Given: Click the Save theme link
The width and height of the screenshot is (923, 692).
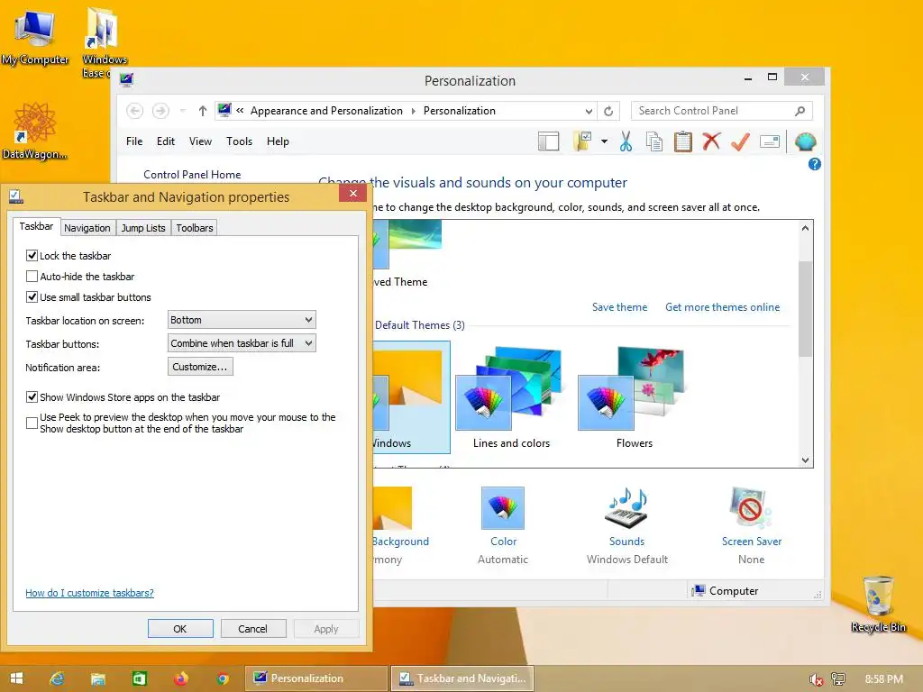Looking at the screenshot, I should [x=619, y=307].
